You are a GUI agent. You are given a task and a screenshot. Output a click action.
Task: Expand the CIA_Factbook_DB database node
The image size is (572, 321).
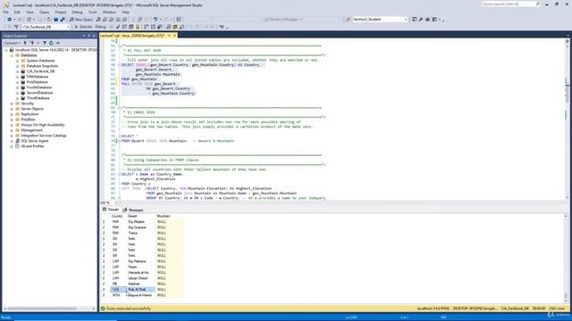tap(17, 71)
